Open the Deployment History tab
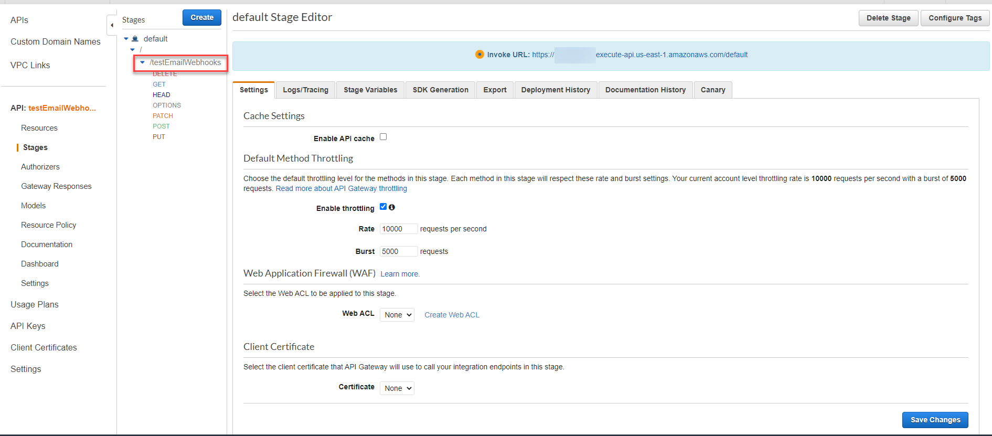The width and height of the screenshot is (992, 436). pyautogui.click(x=556, y=90)
